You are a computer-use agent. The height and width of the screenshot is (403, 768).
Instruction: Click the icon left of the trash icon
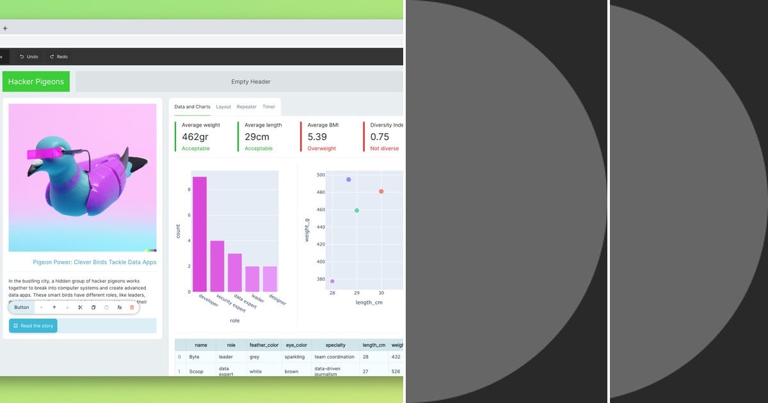pos(120,308)
